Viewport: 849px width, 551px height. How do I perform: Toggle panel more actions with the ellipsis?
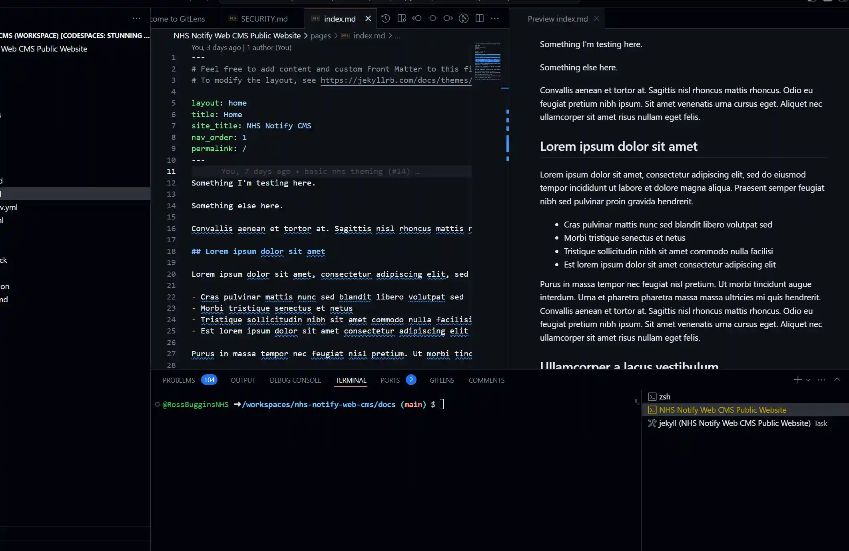(821, 380)
